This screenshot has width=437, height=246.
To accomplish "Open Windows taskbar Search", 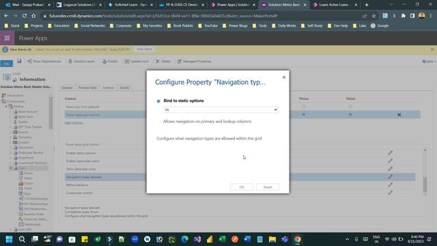I will tap(22, 239).
